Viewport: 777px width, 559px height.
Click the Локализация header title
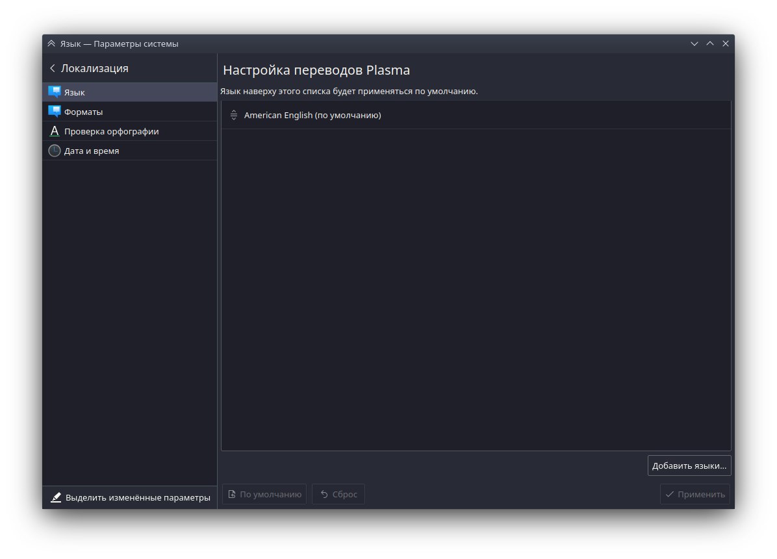95,68
